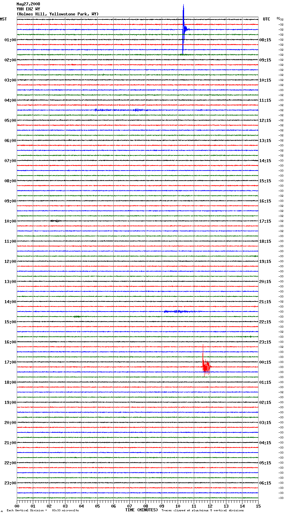285x515 pixels.
Task: Click the 06:15 UTC time label
Action: coord(265,483)
